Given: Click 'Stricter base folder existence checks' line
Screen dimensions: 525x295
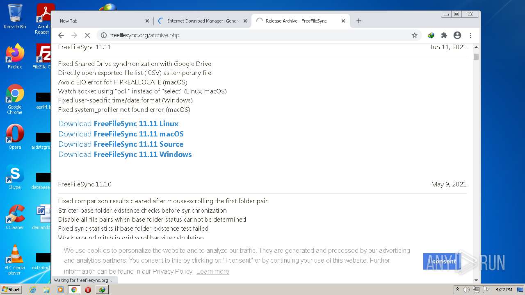Looking at the screenshot, I should (142, 211).
